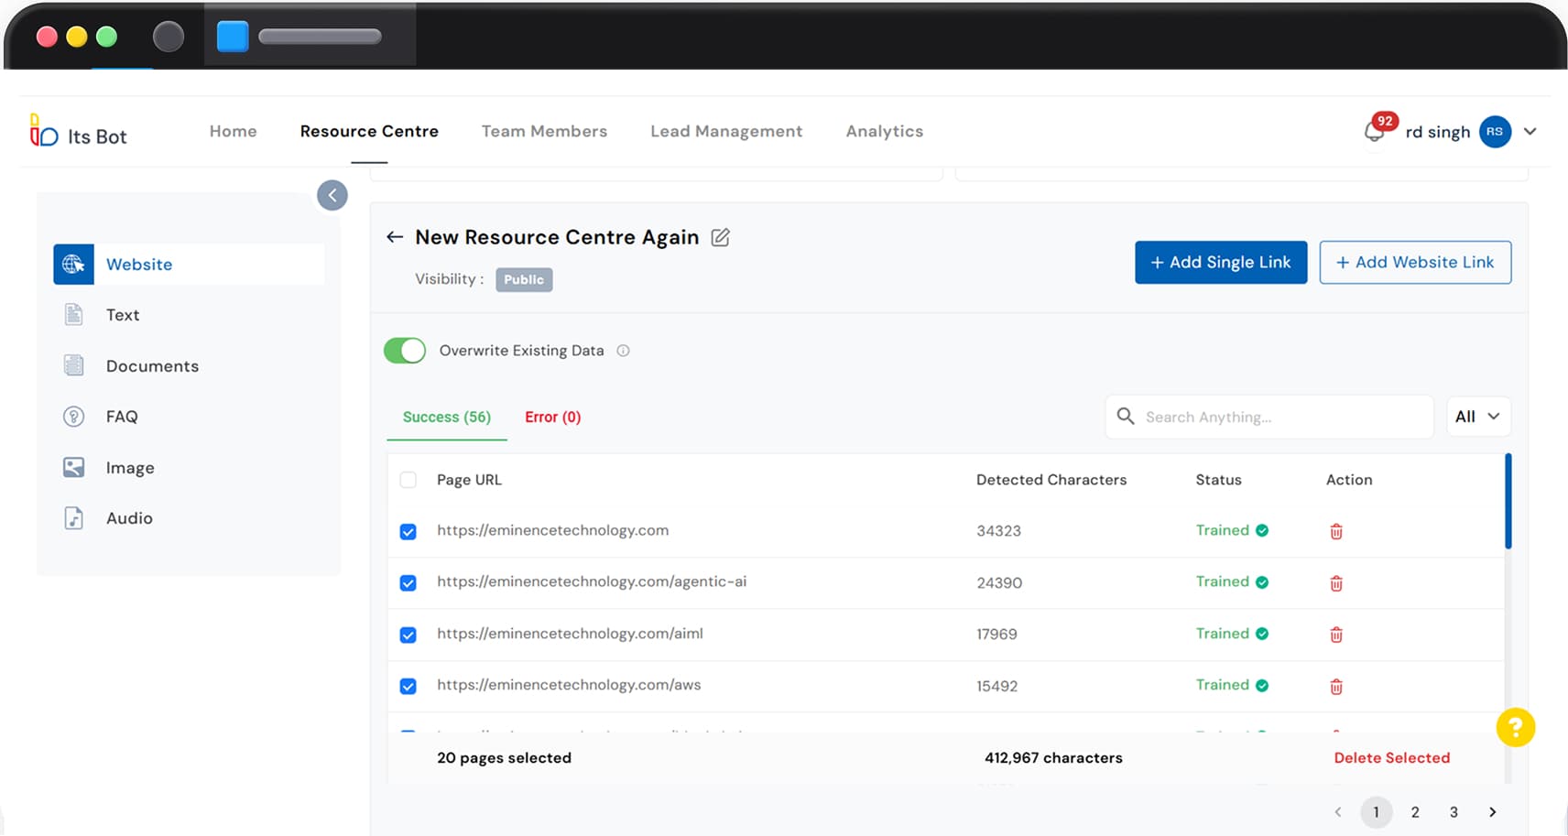Screen dimensions: 1568x836
Task: Open the Documents section label
Action: tap(152, 366)
